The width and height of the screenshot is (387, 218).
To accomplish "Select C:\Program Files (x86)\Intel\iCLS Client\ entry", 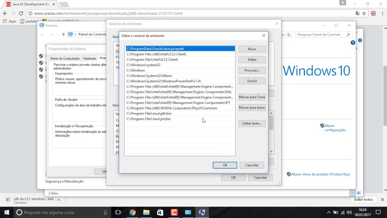I will click(x=180, y=54).
